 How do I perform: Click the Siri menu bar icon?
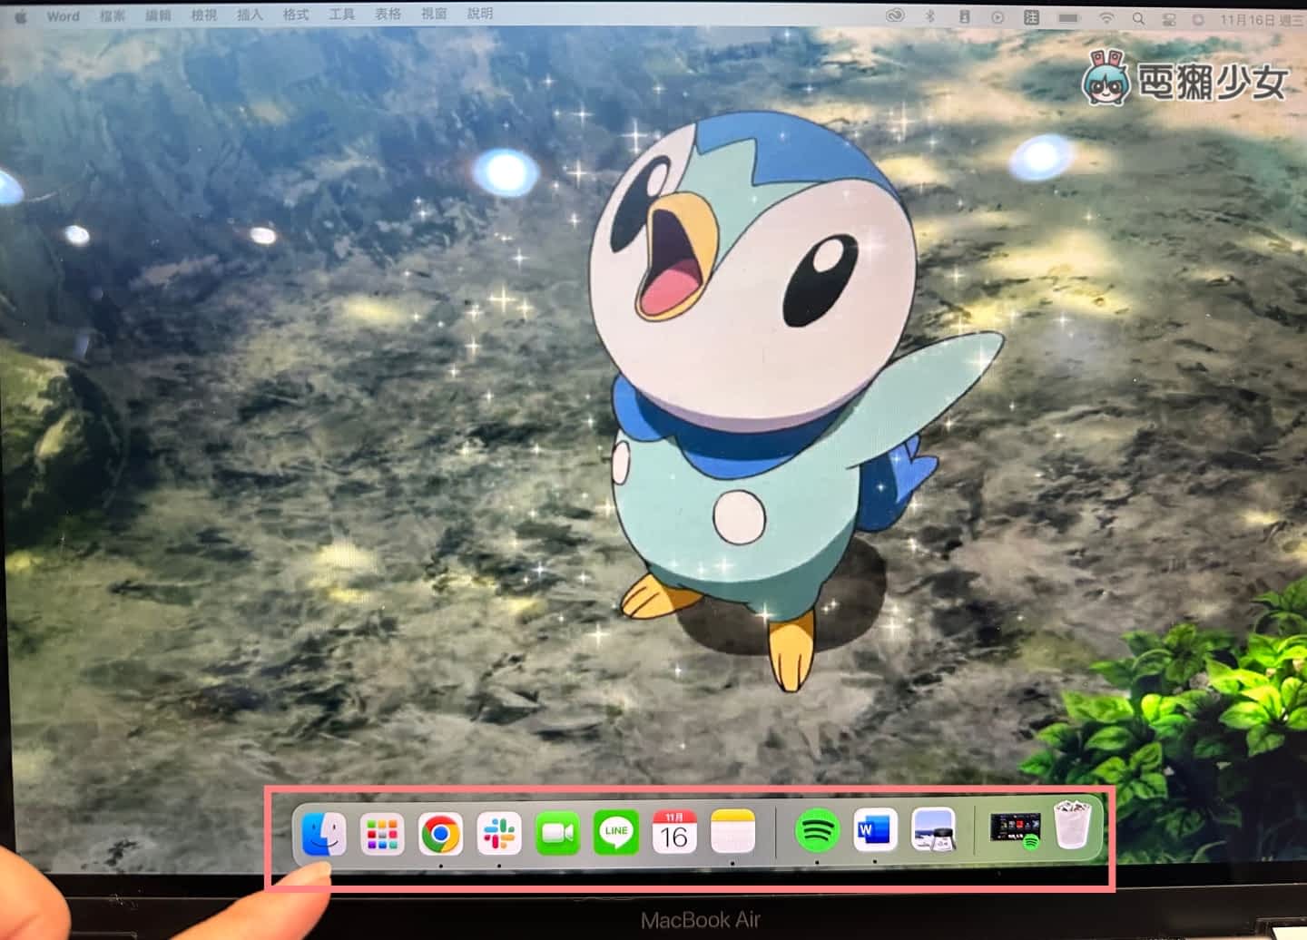click(x=1198, y=19)
